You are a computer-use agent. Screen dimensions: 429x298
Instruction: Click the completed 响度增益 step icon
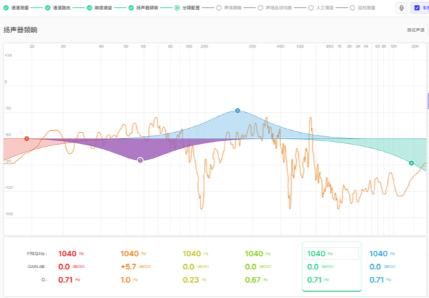90,8
